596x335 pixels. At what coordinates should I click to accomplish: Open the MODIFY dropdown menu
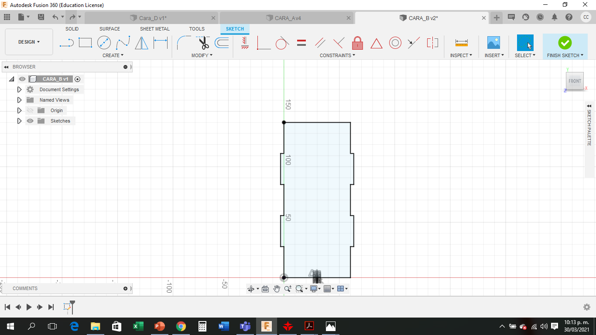(202, 55)
